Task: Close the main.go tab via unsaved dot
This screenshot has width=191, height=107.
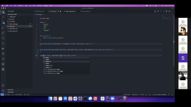Action: coord(61,11)
